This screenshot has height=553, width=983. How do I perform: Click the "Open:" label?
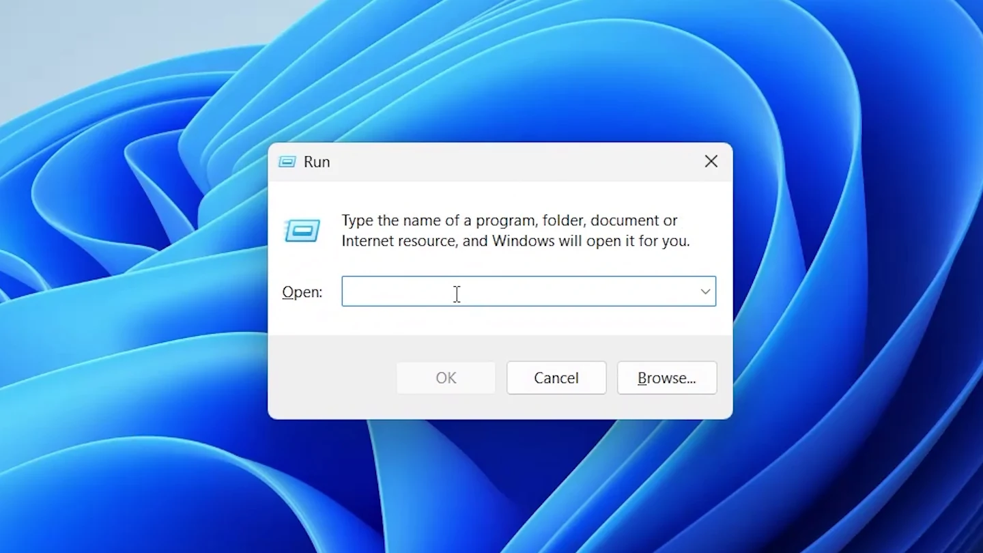click(x=302, y=292)
